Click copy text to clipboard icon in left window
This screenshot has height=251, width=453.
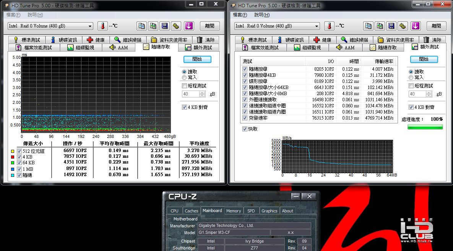[141, 26]
